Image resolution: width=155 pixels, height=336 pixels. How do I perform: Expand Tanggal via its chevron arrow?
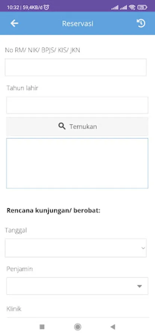click(x=143, y=248)
